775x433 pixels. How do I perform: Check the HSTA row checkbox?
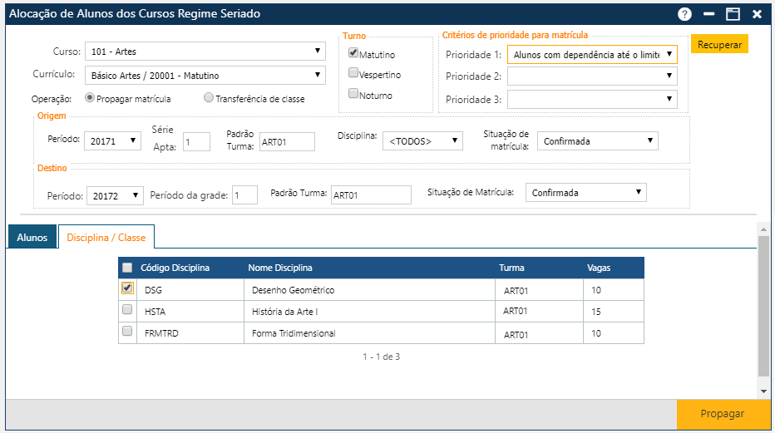[127, 309]
